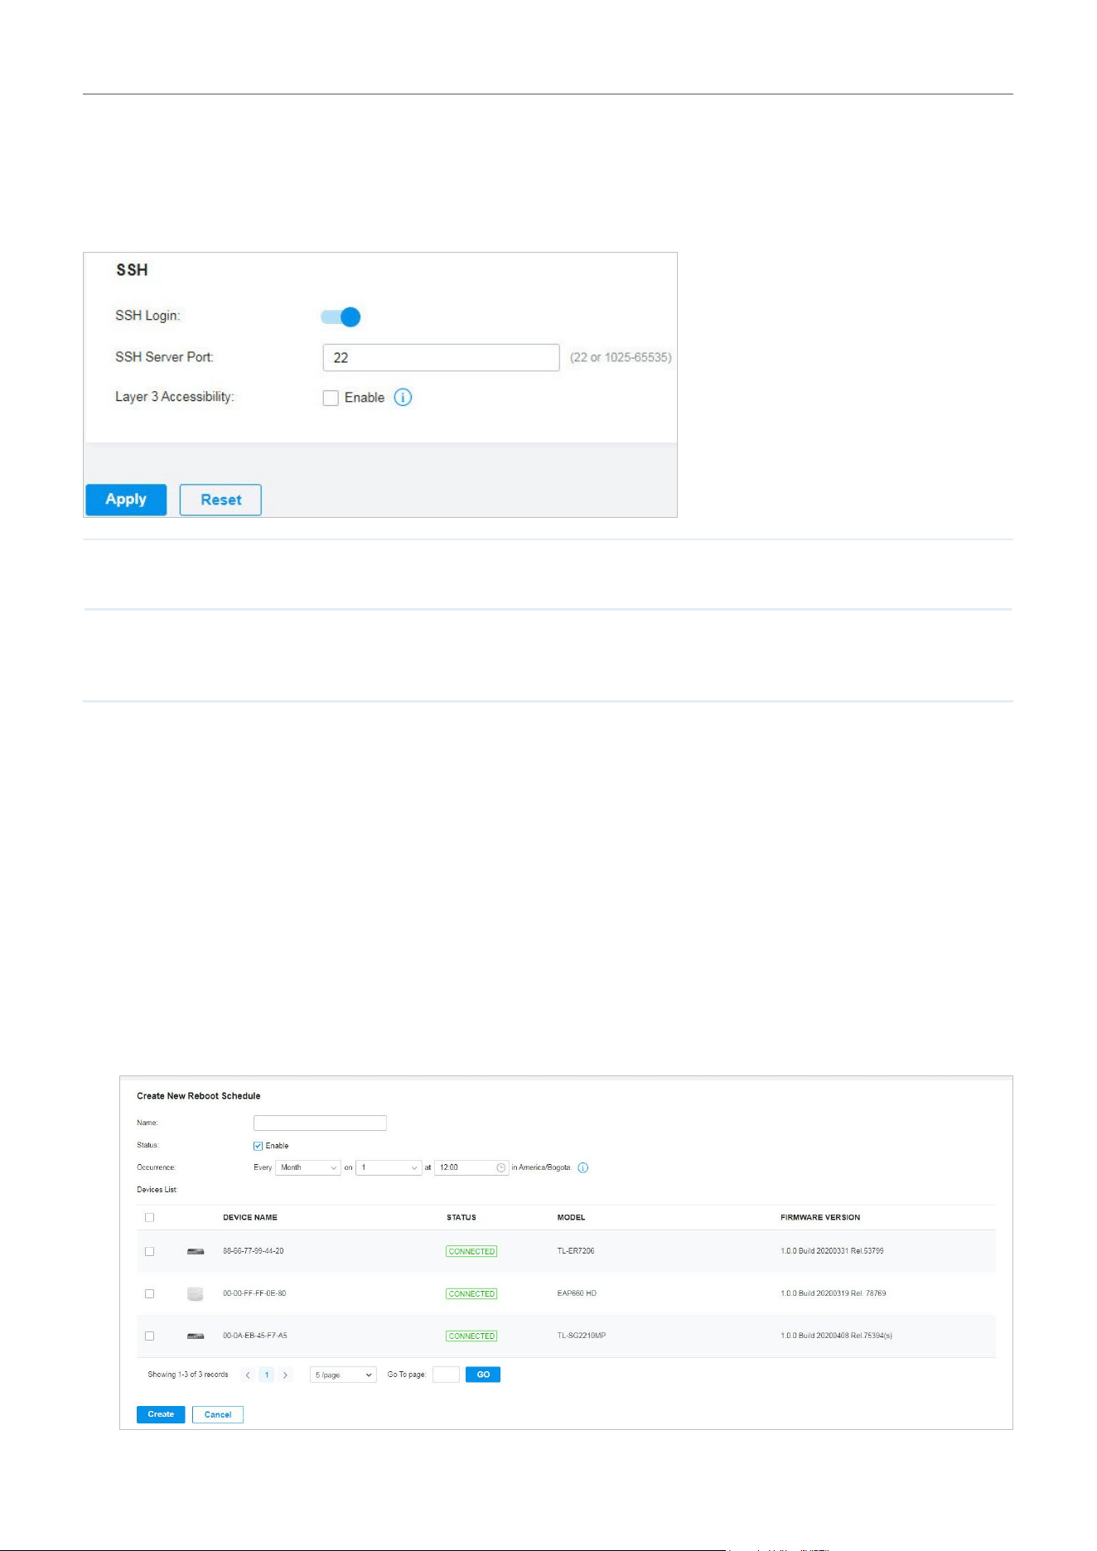Click the 12:00 time input field

click(472, 1167)
